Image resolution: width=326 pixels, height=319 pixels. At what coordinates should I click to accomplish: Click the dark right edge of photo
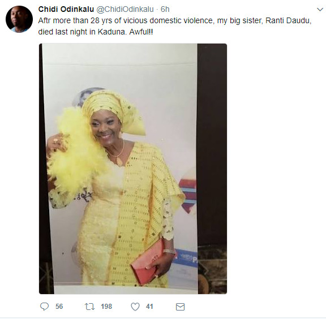pos(212,169)
